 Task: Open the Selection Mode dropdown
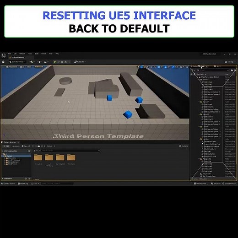pos(17,62)
